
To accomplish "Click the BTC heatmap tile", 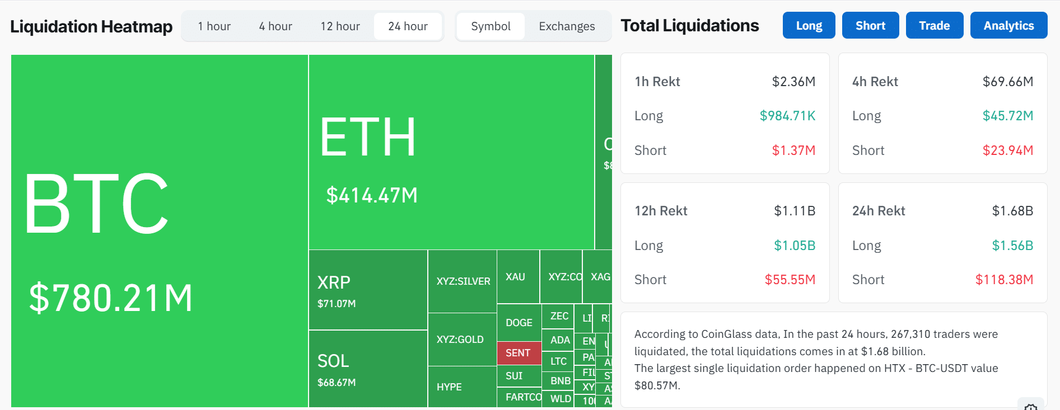I will pos(159,230).
